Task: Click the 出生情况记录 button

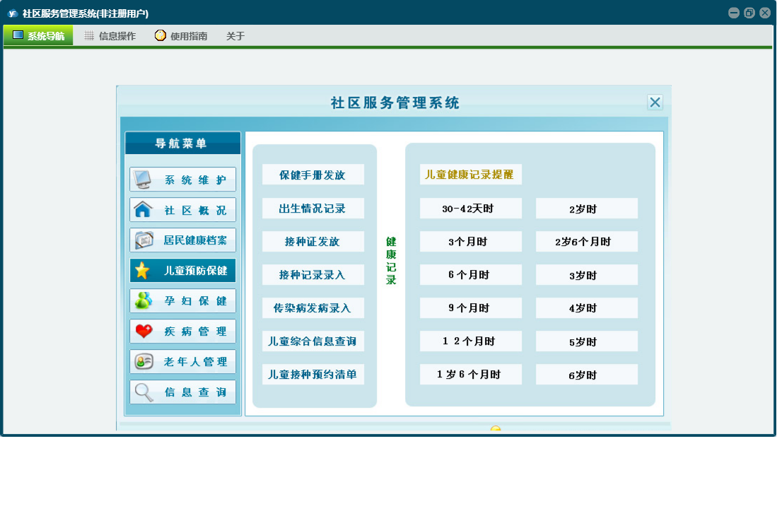Action: coord(312,208)
